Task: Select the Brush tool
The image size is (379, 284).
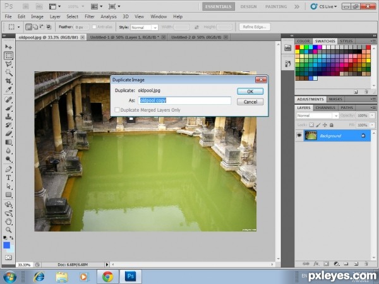Action: pyautogui.click(x=8, y=108)
